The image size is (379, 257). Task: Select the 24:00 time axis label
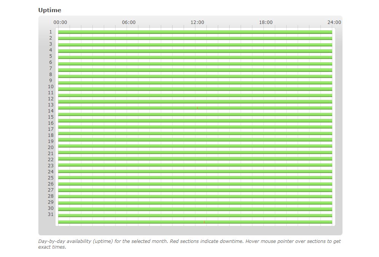[334, 22]
